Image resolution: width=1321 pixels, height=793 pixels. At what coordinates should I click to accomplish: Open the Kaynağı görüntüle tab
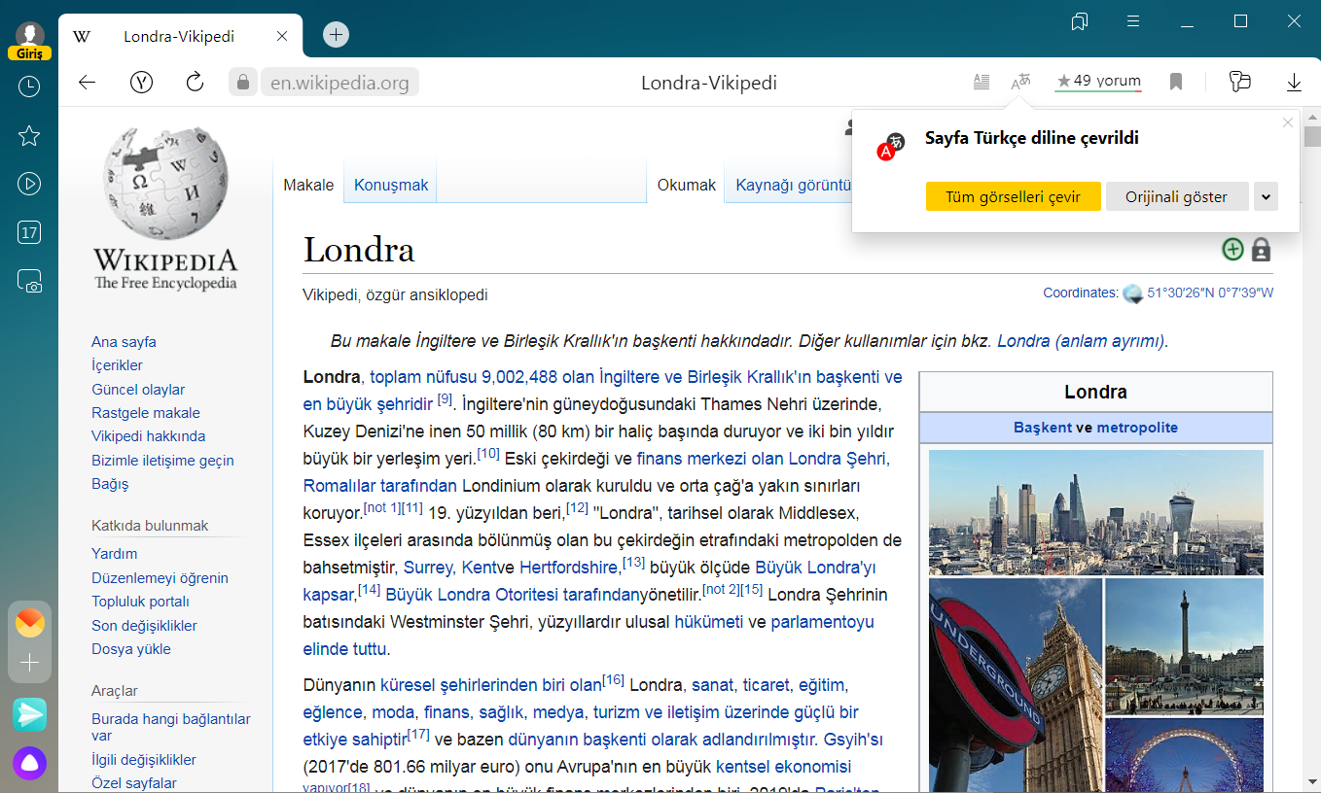[793, 185]
